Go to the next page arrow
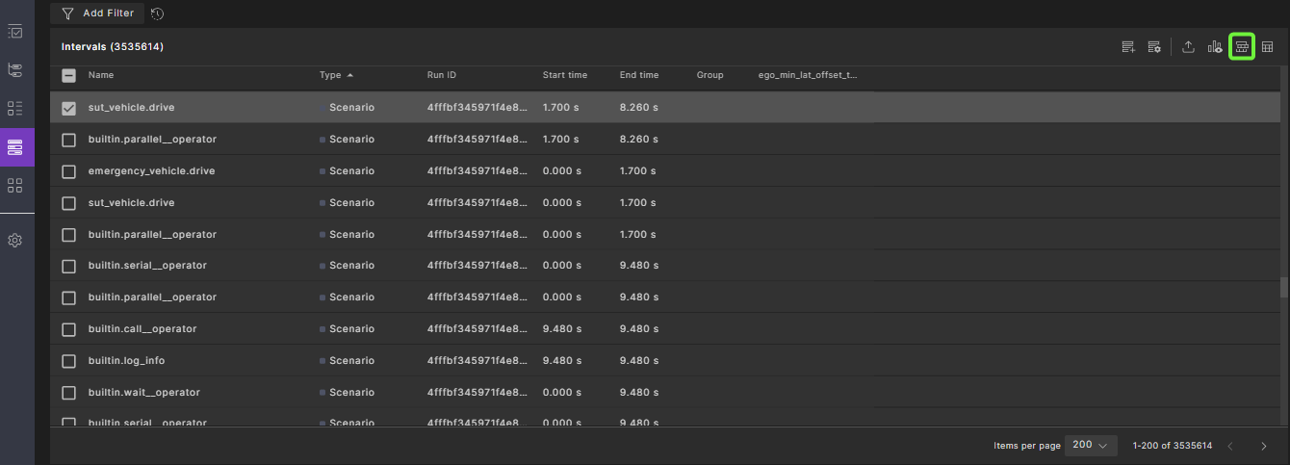 click(x=1264, y=446)
